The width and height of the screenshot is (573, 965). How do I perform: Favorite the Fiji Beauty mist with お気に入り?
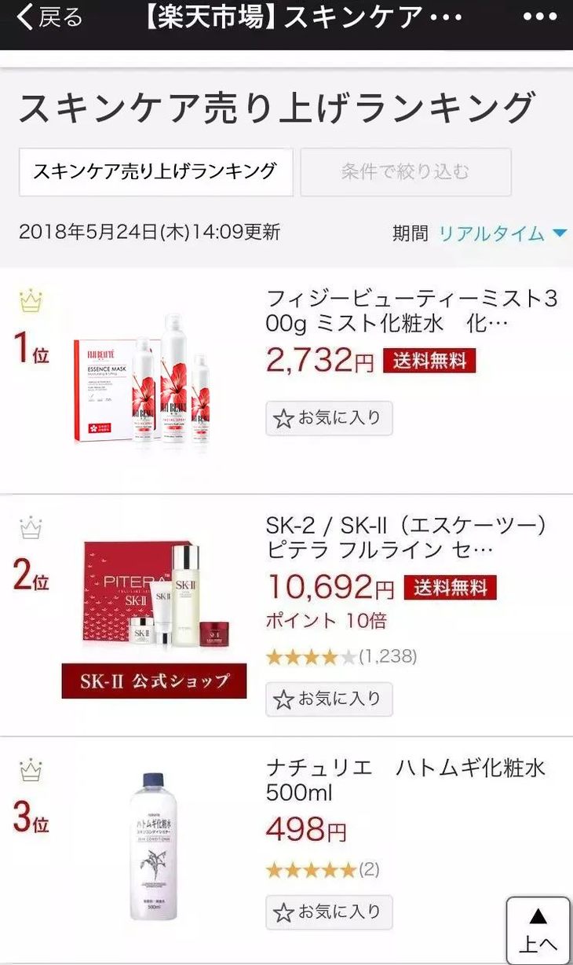point(329,418)
